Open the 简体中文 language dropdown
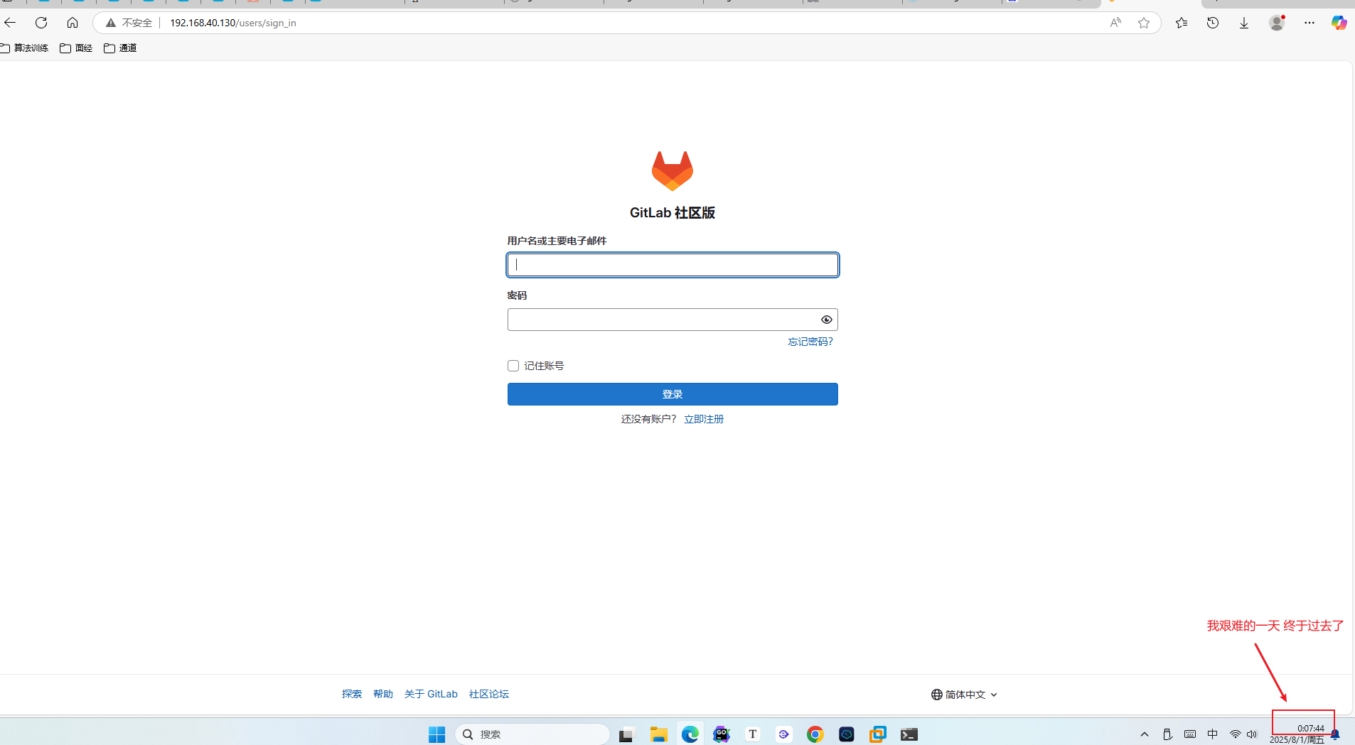This screenshot has width=1355, height=745. [x=965, y=695]
